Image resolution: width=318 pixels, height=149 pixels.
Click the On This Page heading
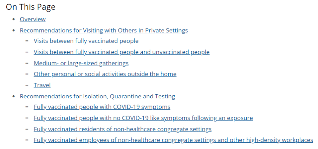(31, 7)
